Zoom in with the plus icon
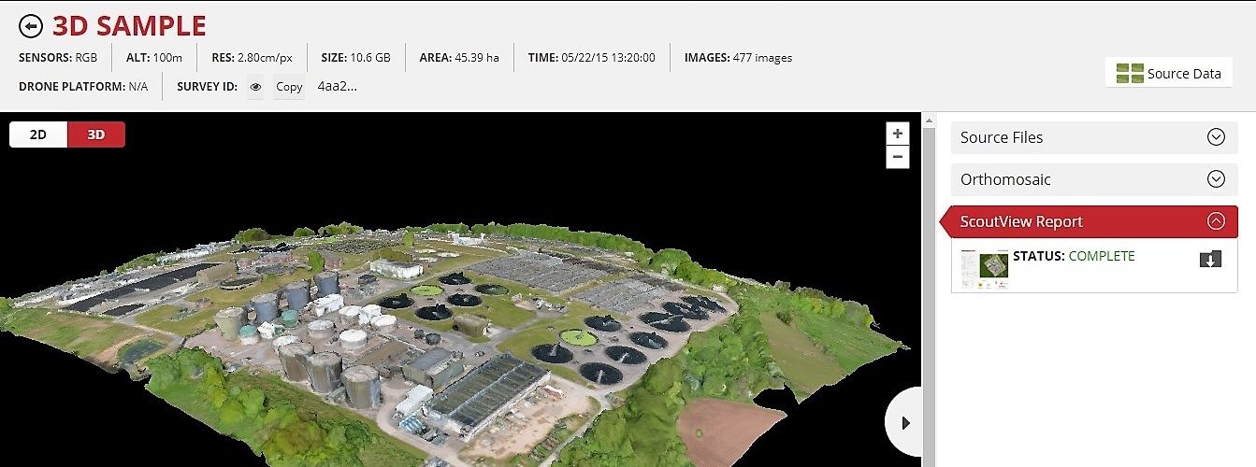The height and width of the screenshot is (467, 1256). 897,134
